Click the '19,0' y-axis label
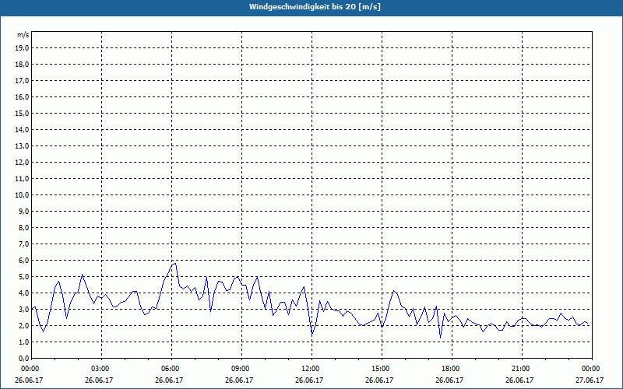 tap(22, 48)
